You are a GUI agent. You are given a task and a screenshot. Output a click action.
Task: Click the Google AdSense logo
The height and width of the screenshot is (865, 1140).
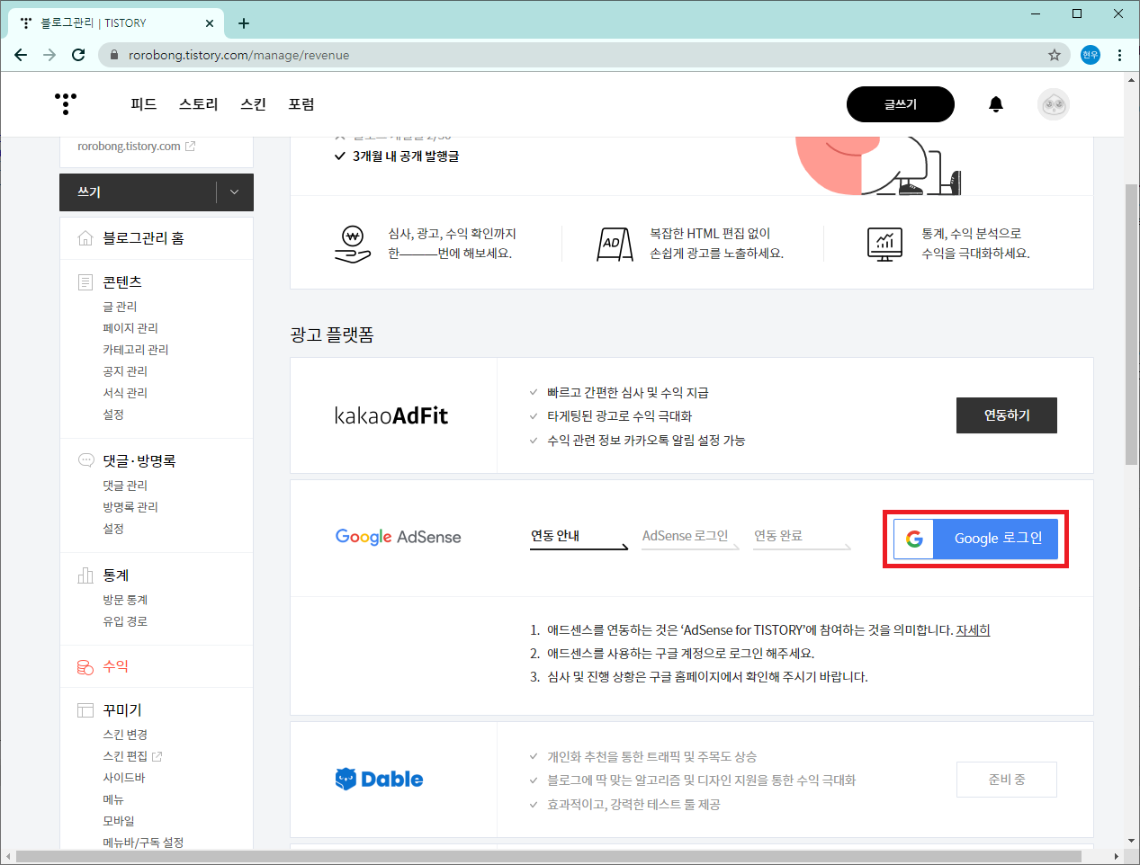pos(398,537)
